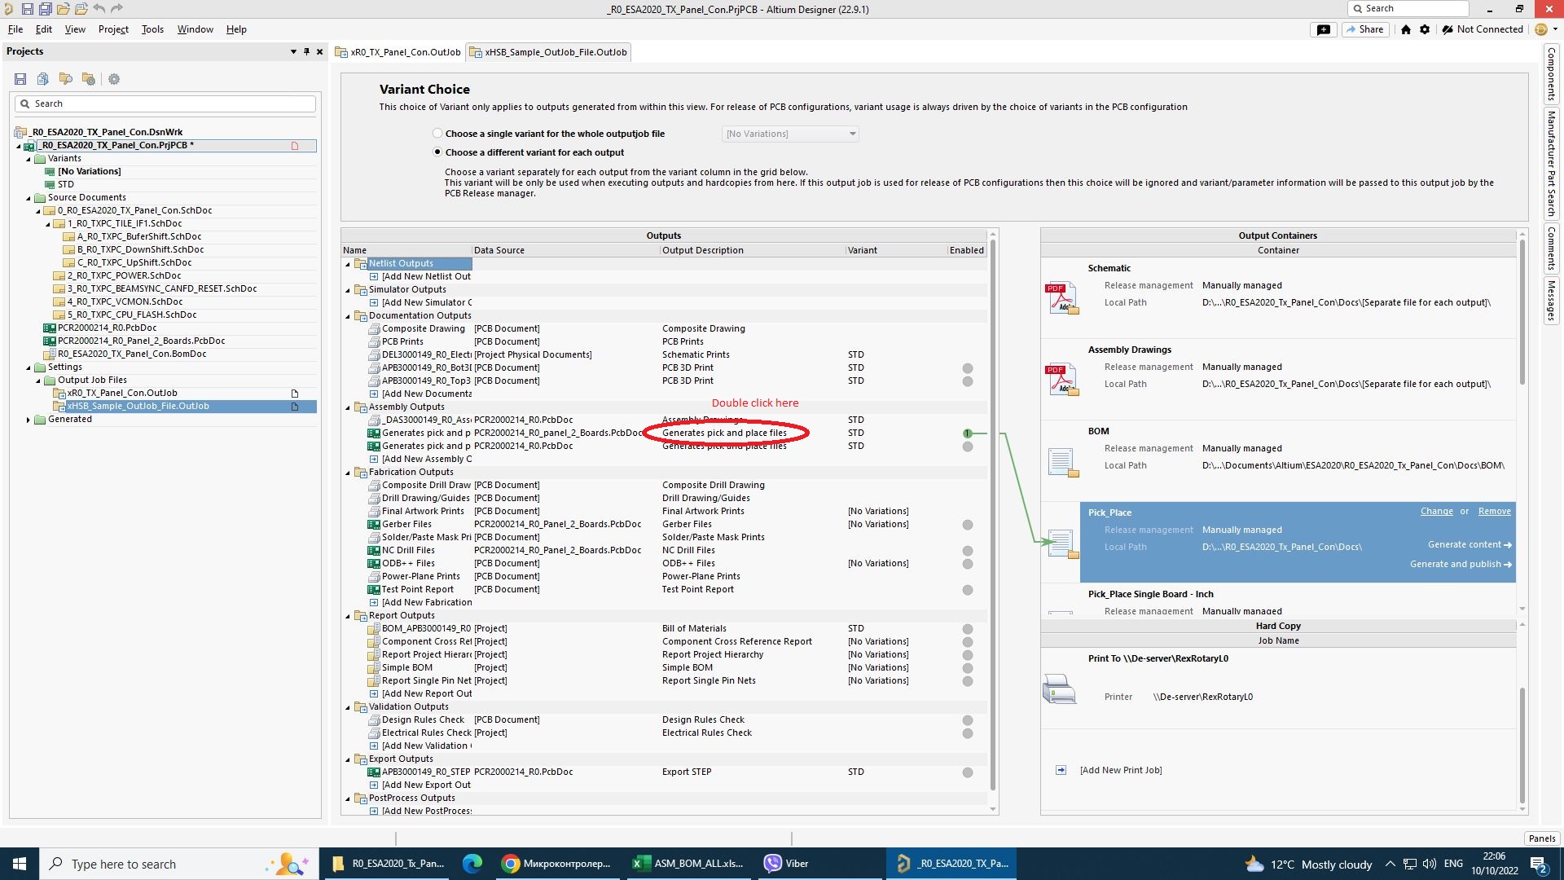
Task: Toggle enabled dot for Design Rules Check
Action: click(x=968, y=720)
